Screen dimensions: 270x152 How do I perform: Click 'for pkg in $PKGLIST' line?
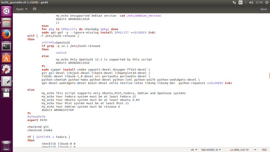coord(80,29)
